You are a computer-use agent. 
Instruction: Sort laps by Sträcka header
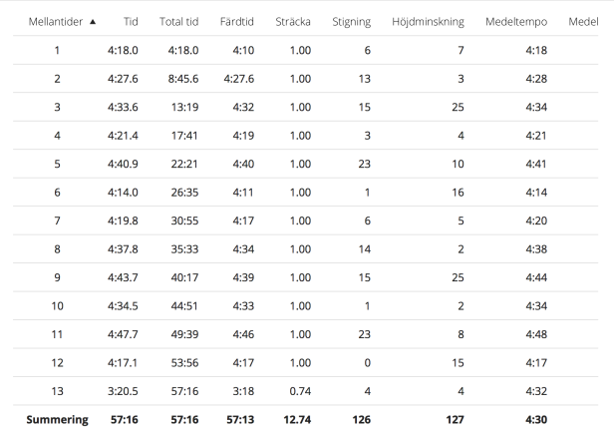point(293,22)
